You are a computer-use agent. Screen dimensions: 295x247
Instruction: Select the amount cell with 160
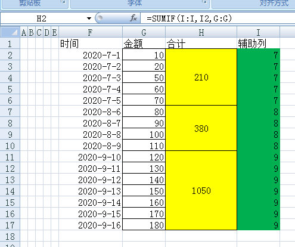tap(144, 202)
